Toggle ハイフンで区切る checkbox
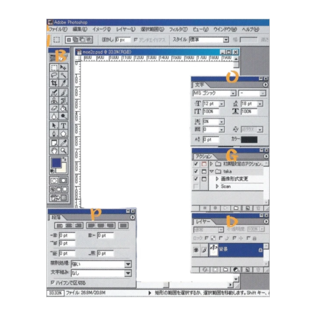The height and width of the screenshot is (316, 316). tap(53, 283)
